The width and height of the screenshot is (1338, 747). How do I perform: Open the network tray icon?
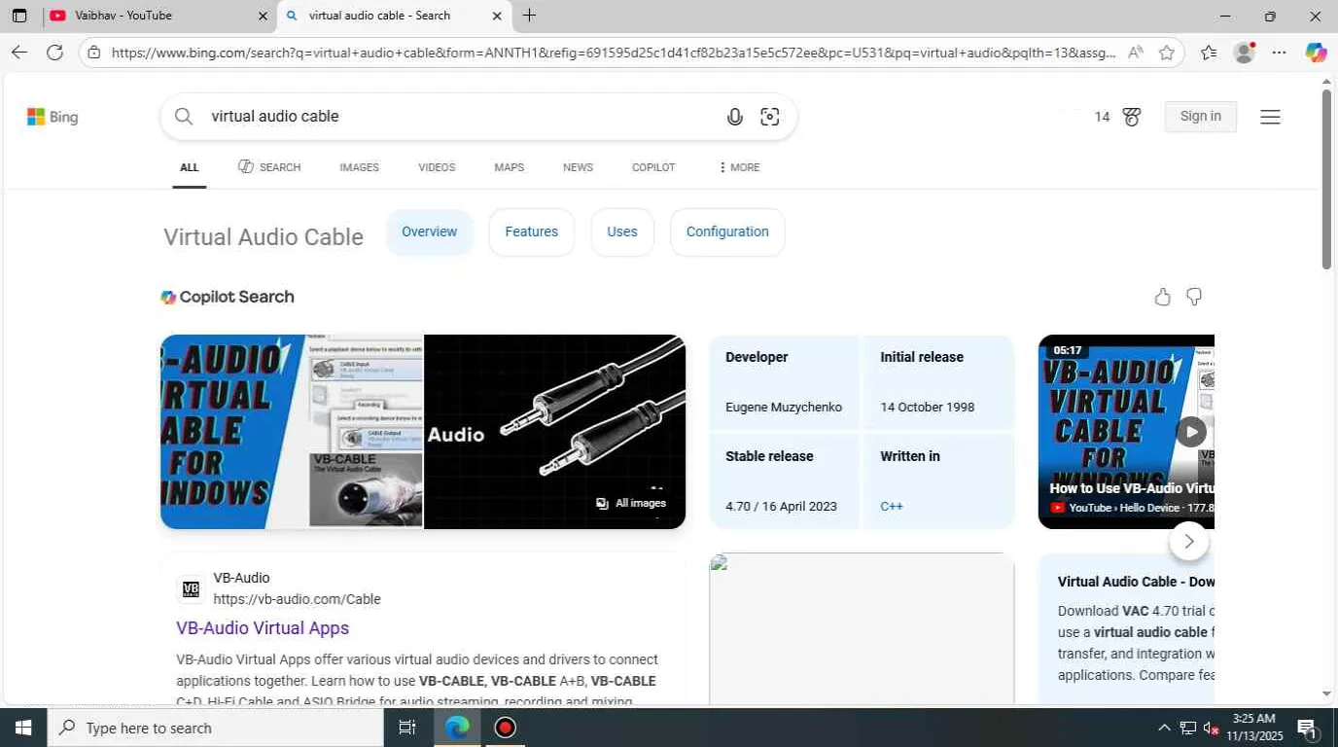(x=1187, y=728)
